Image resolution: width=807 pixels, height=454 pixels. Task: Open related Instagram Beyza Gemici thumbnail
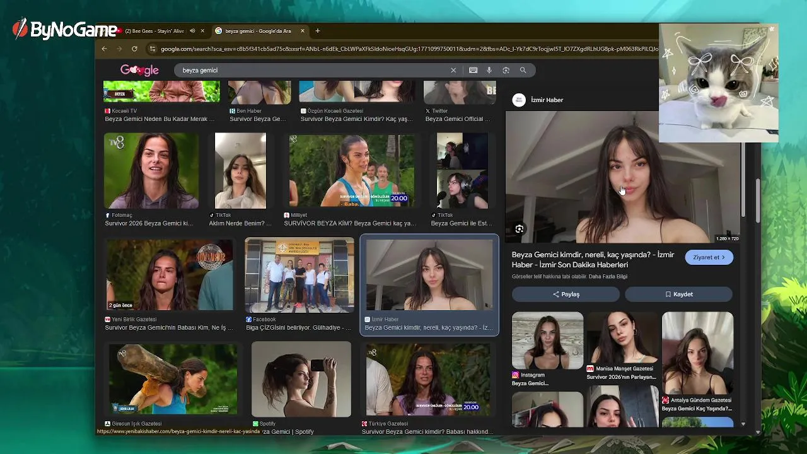[x=547, y=340]
